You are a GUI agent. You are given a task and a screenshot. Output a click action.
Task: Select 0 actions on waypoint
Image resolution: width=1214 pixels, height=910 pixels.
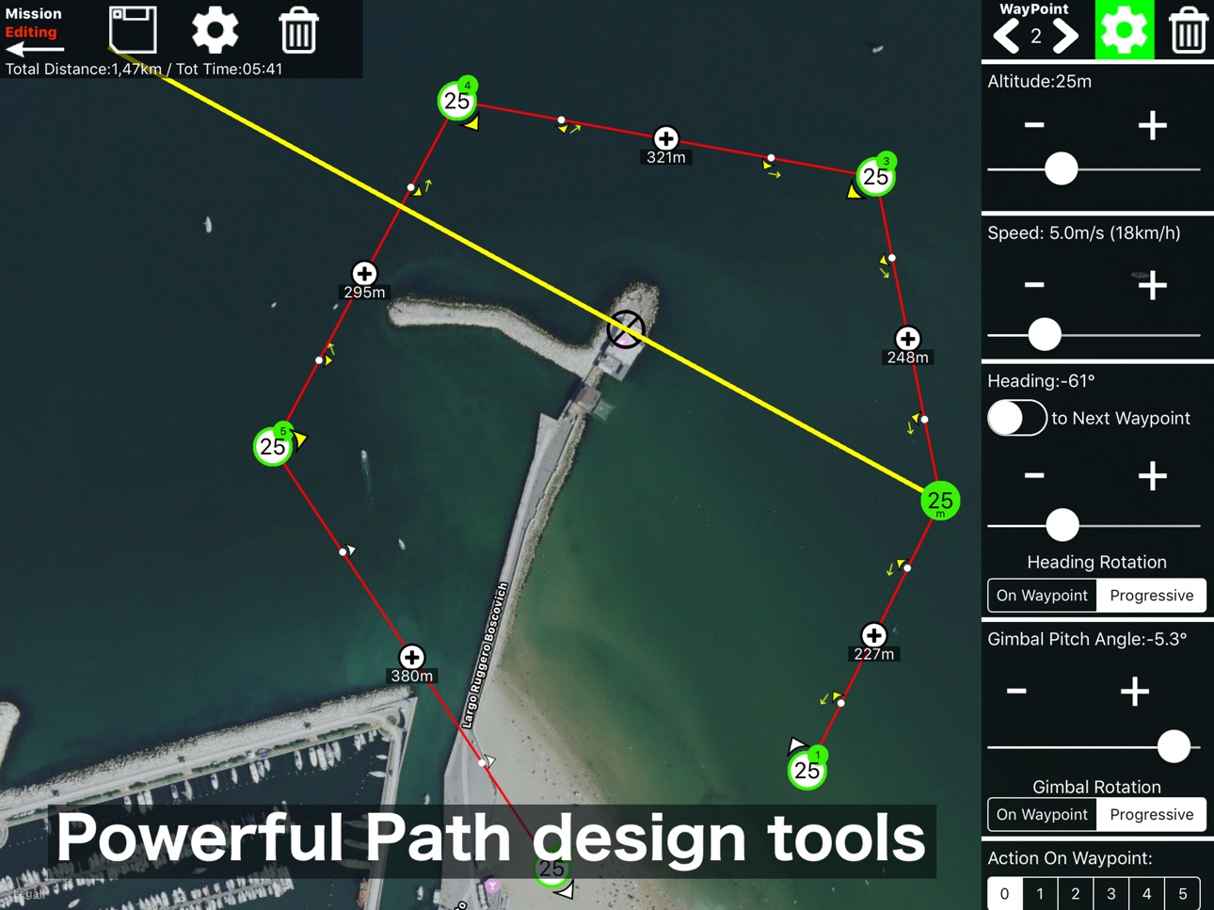(x=1004, y=893)
